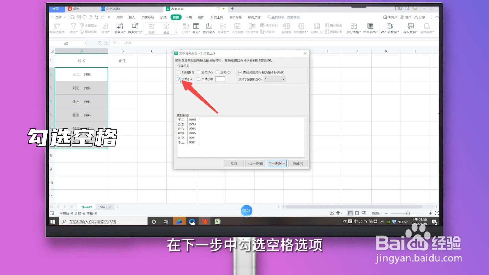Screen dimensions: 489x275
Task: Expand quick access toolbar customize arrow
Action: pos(109,17)
